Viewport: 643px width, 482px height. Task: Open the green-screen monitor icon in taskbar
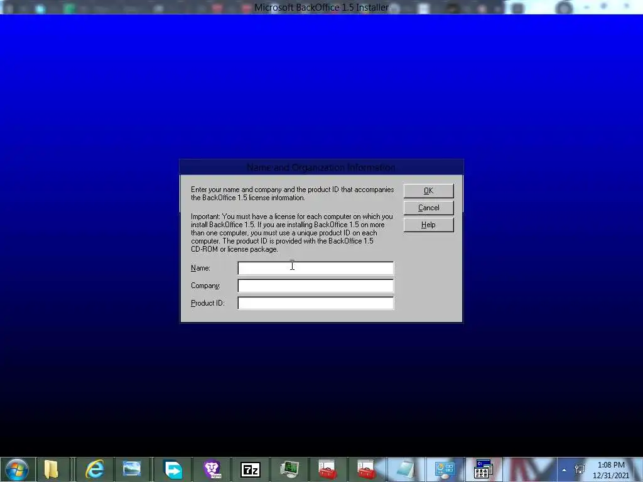[289, 469]
